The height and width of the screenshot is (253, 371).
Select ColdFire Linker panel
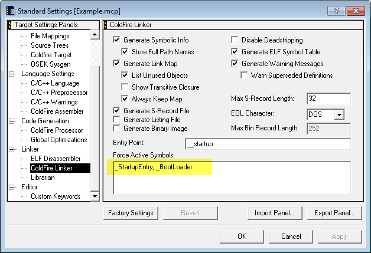[x=60, y=168]
